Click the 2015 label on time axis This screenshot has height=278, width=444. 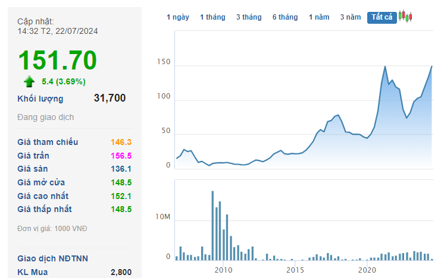295,271
